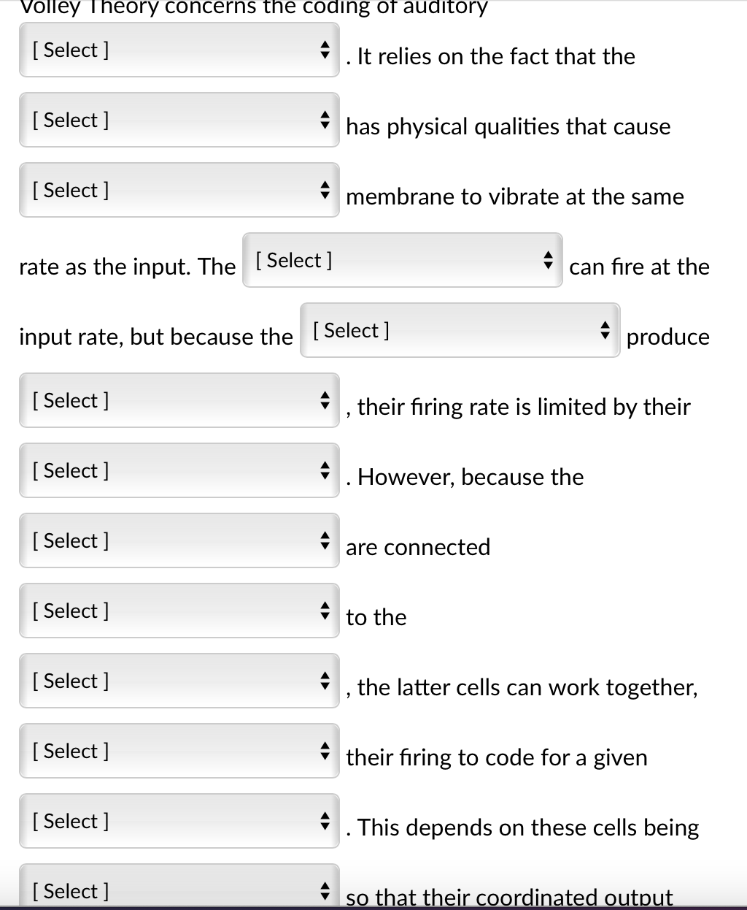Click arrow icon of dropdown before "are connected"
The width and height of the screenshot is (747, 910).
click(x=325, y=541)
